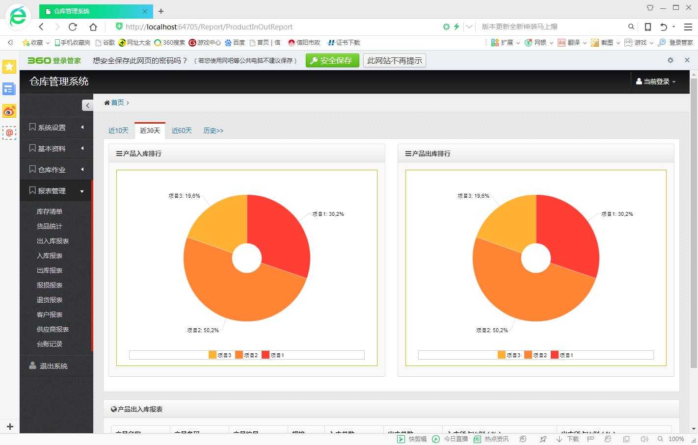Open the 历史>> tab
Screen dimensions: 698x445
click(214, 131)
